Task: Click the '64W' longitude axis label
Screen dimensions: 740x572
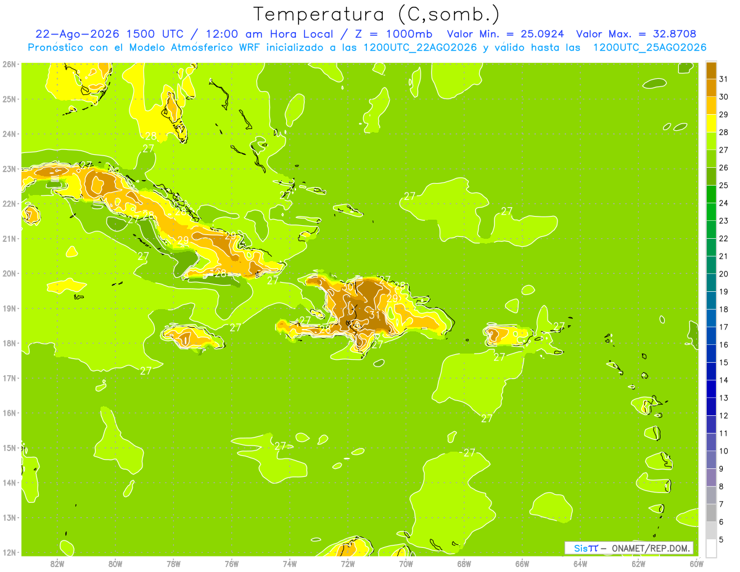Action: [x=580, y=563]
